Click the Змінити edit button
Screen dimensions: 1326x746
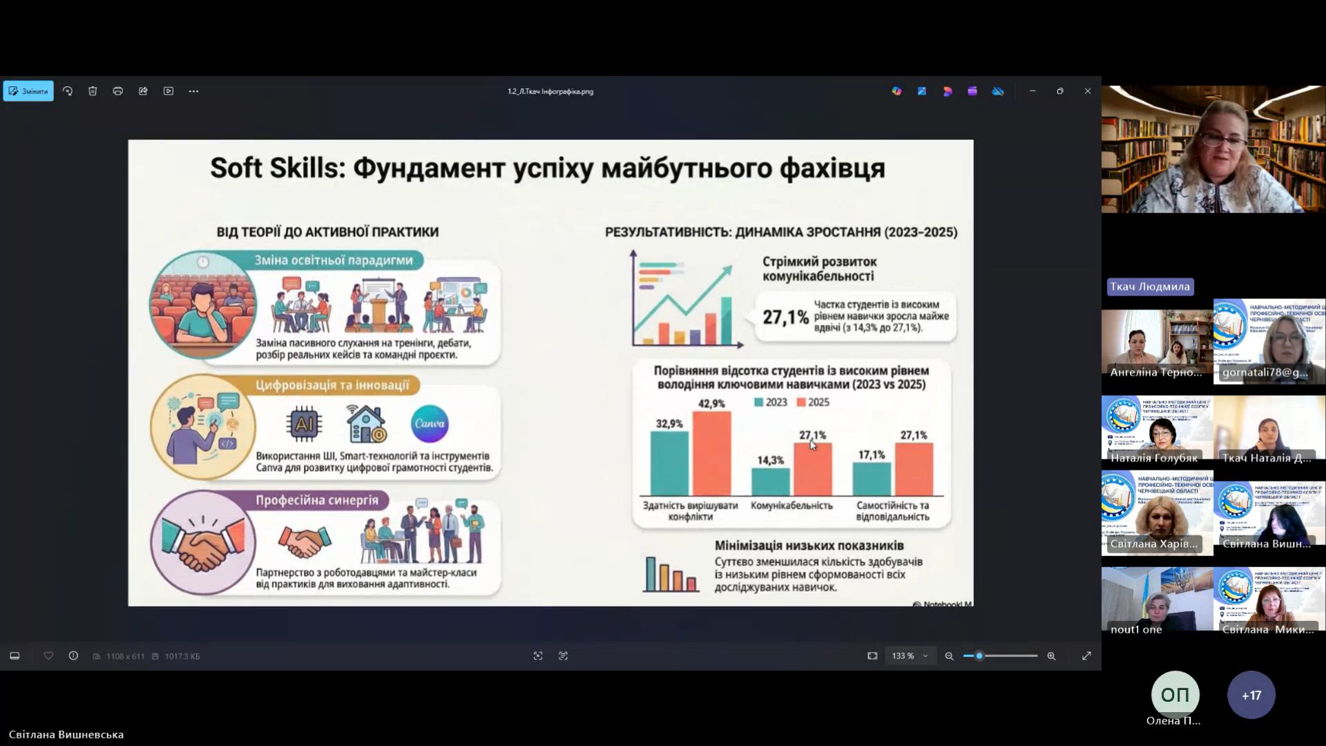tap(28, 91)
